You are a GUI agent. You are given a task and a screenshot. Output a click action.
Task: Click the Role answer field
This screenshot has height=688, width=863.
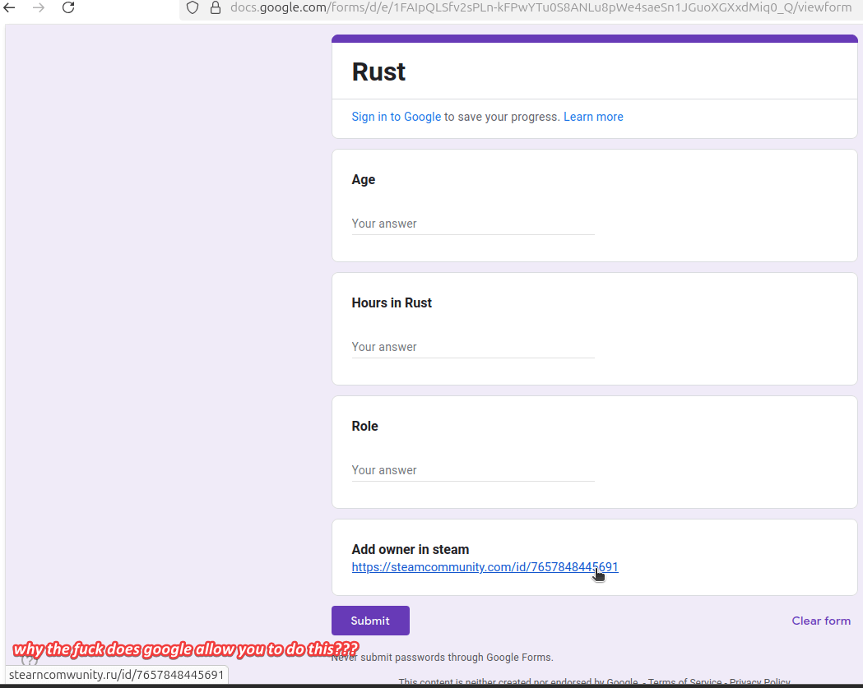click(x=473, y=469)
